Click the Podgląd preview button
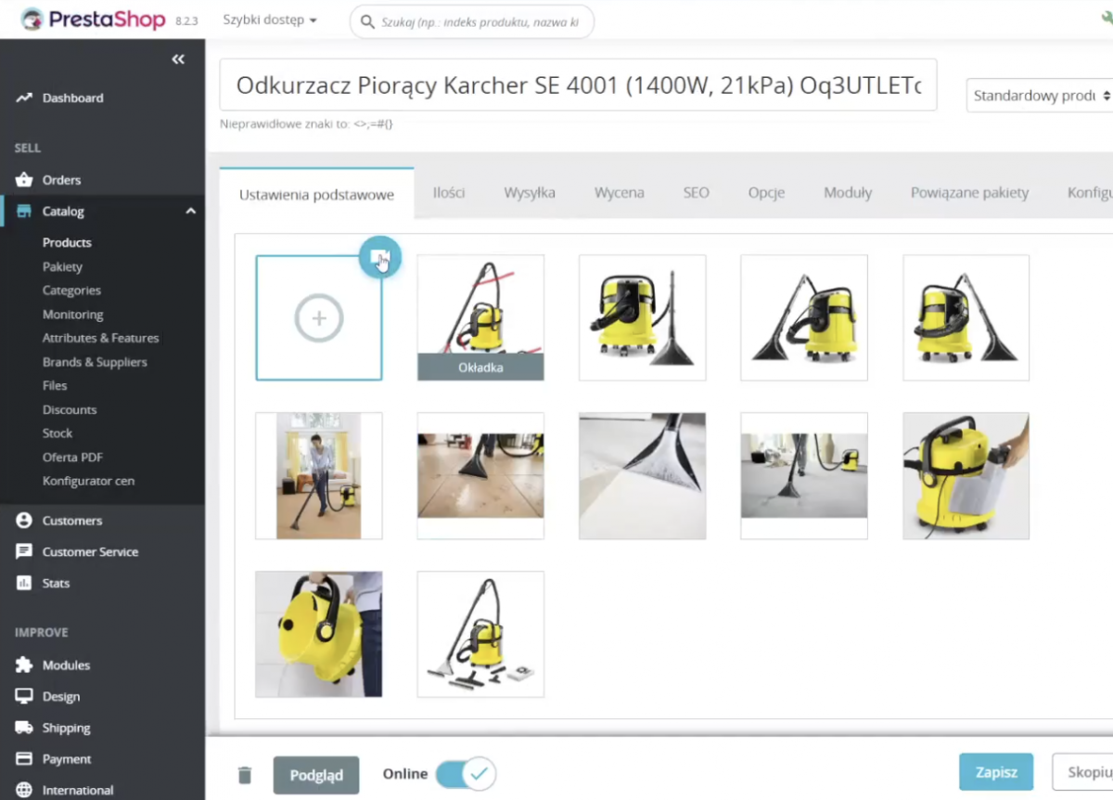Image resolution: width=1113 pixels, height=800 pixels. click(x=316, y=775)
